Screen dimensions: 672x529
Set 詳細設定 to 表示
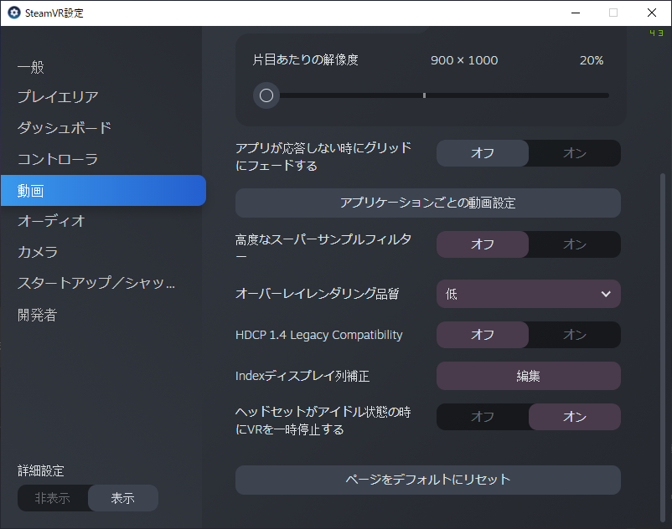point(123,498)
